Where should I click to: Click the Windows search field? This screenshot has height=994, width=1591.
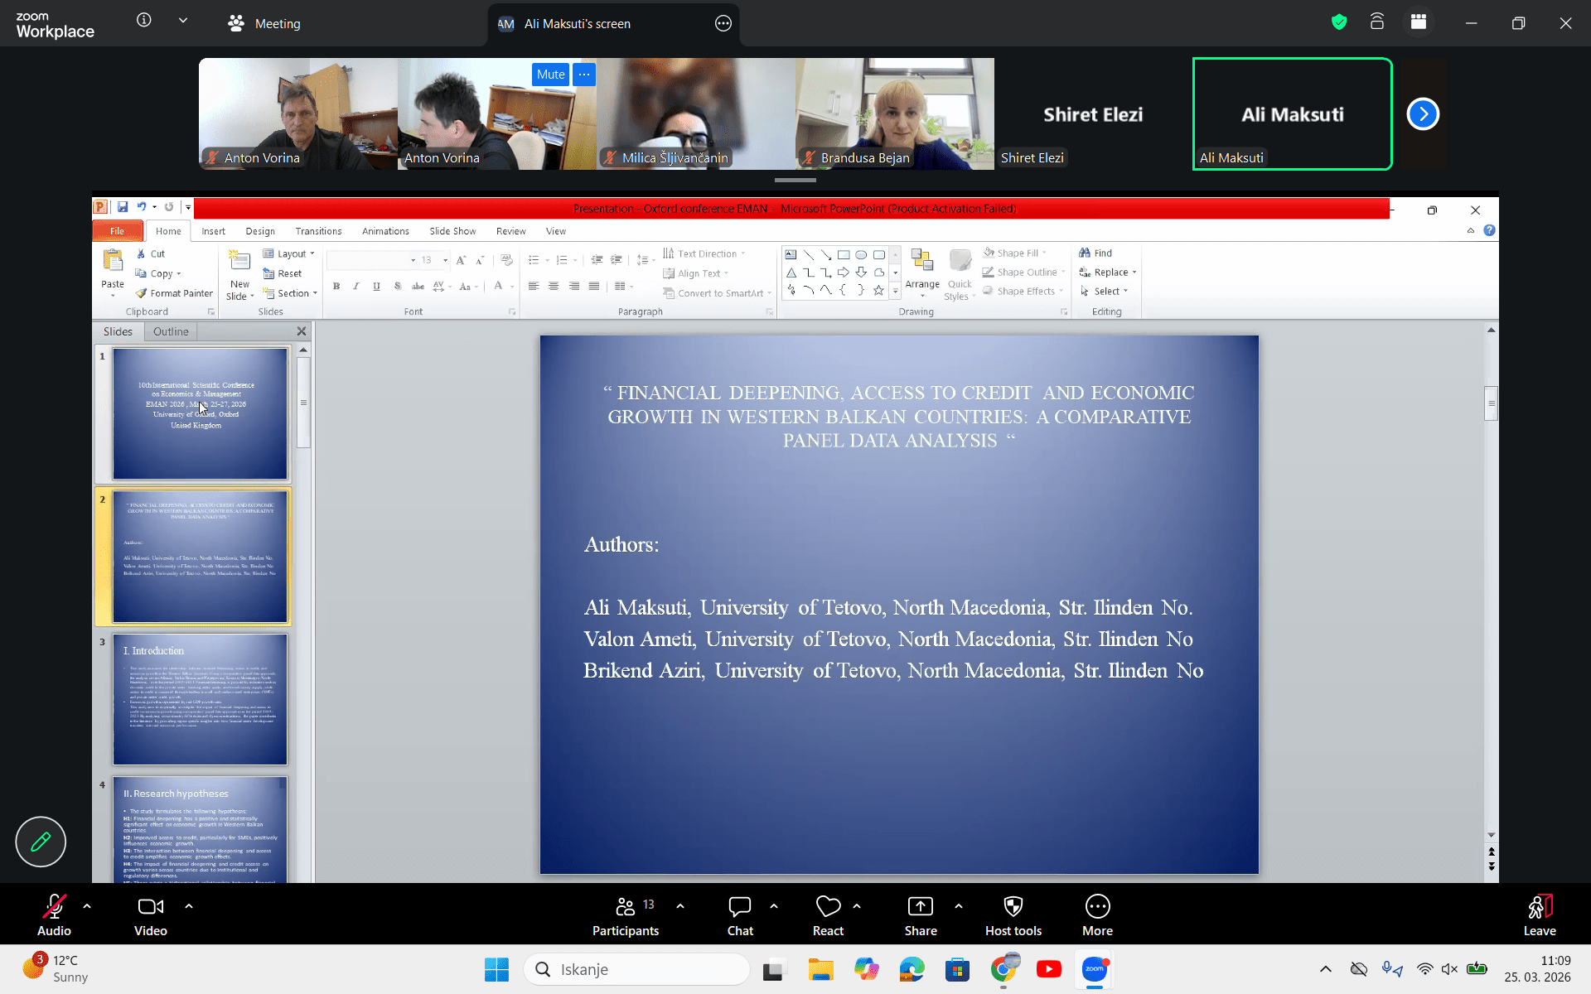(638, 969)
